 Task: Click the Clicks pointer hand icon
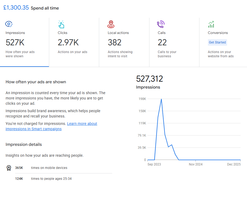pyautogui.click(x=61, y=24)
